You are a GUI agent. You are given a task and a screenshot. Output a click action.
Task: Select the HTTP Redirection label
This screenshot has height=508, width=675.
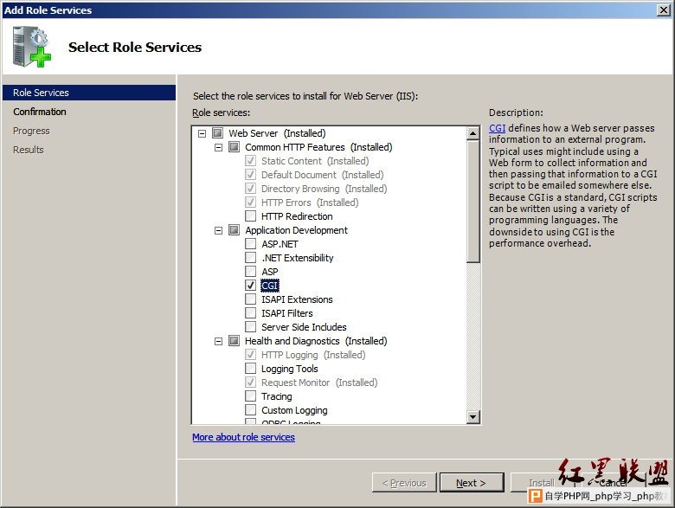[297, 216]
